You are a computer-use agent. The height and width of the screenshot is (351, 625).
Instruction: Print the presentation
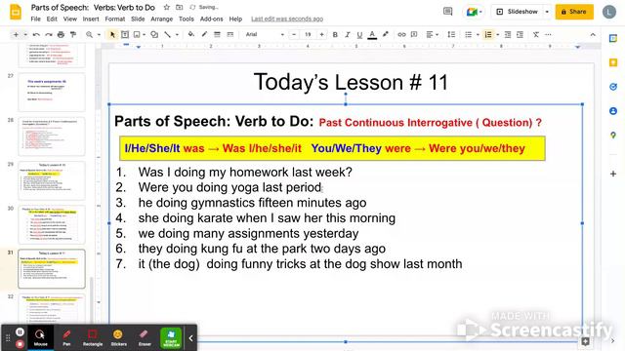(61, 35)
